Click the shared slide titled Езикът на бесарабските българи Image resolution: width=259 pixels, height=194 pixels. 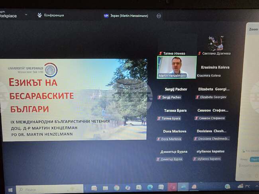74,99
